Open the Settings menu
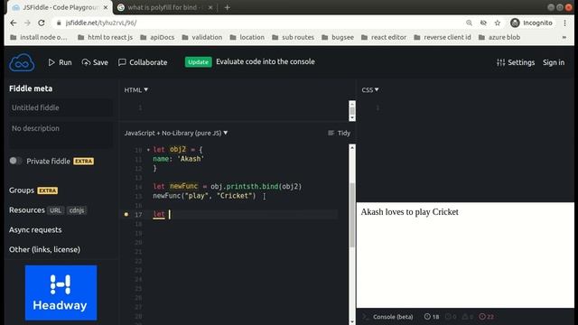578x325 pixels. pos(516,62)
